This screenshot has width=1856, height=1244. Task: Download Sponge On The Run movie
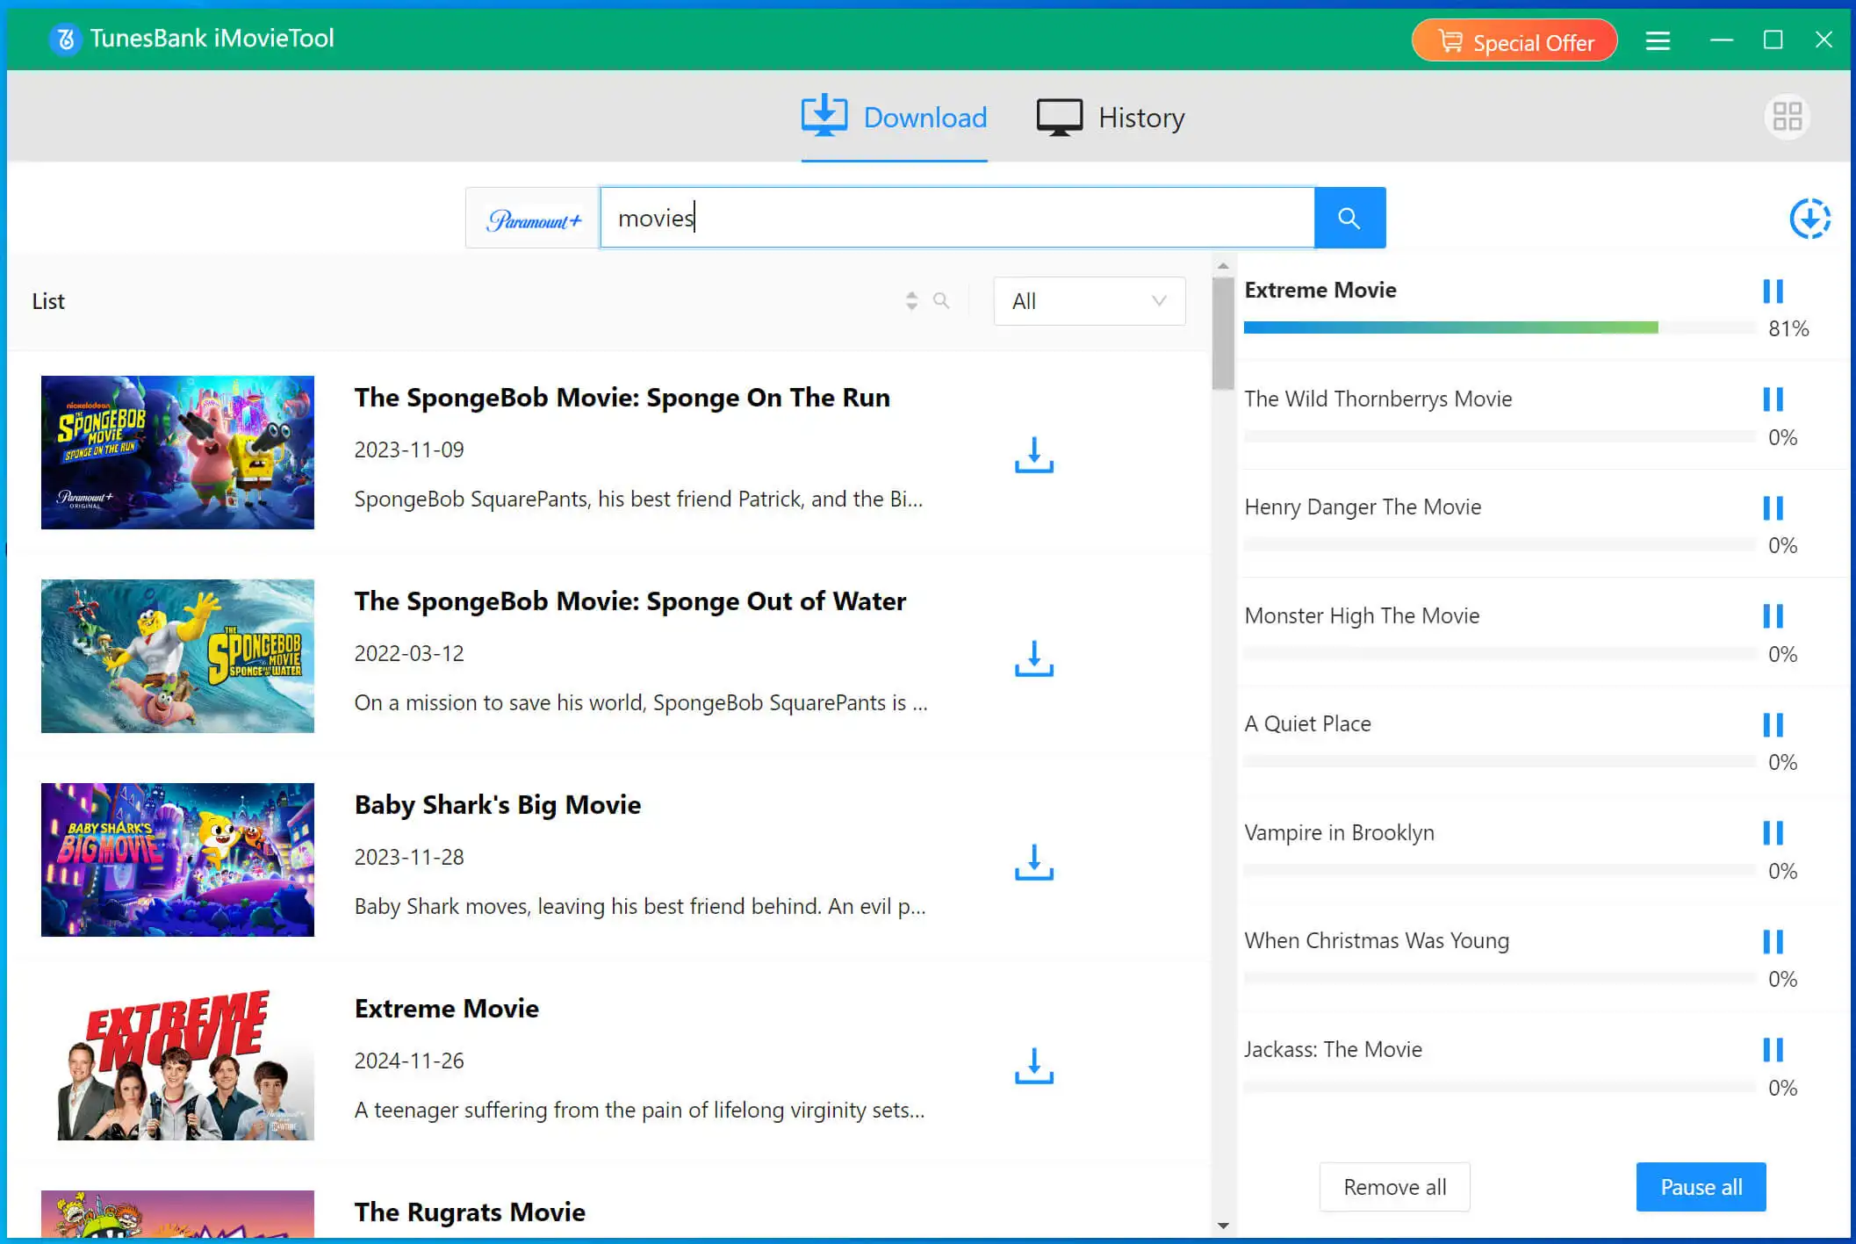pos(1033,455)
